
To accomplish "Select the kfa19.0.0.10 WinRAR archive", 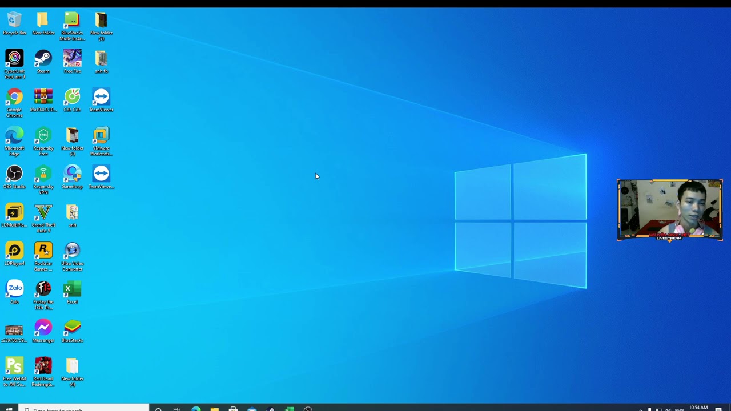I will (x=43, y=100).
